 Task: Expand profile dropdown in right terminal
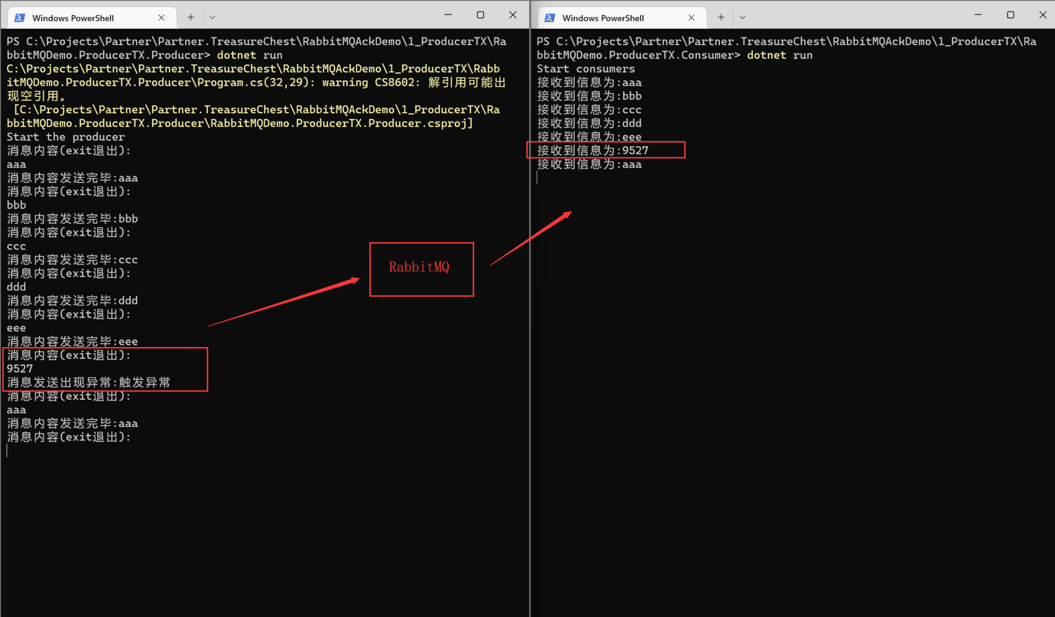point(742,17)
